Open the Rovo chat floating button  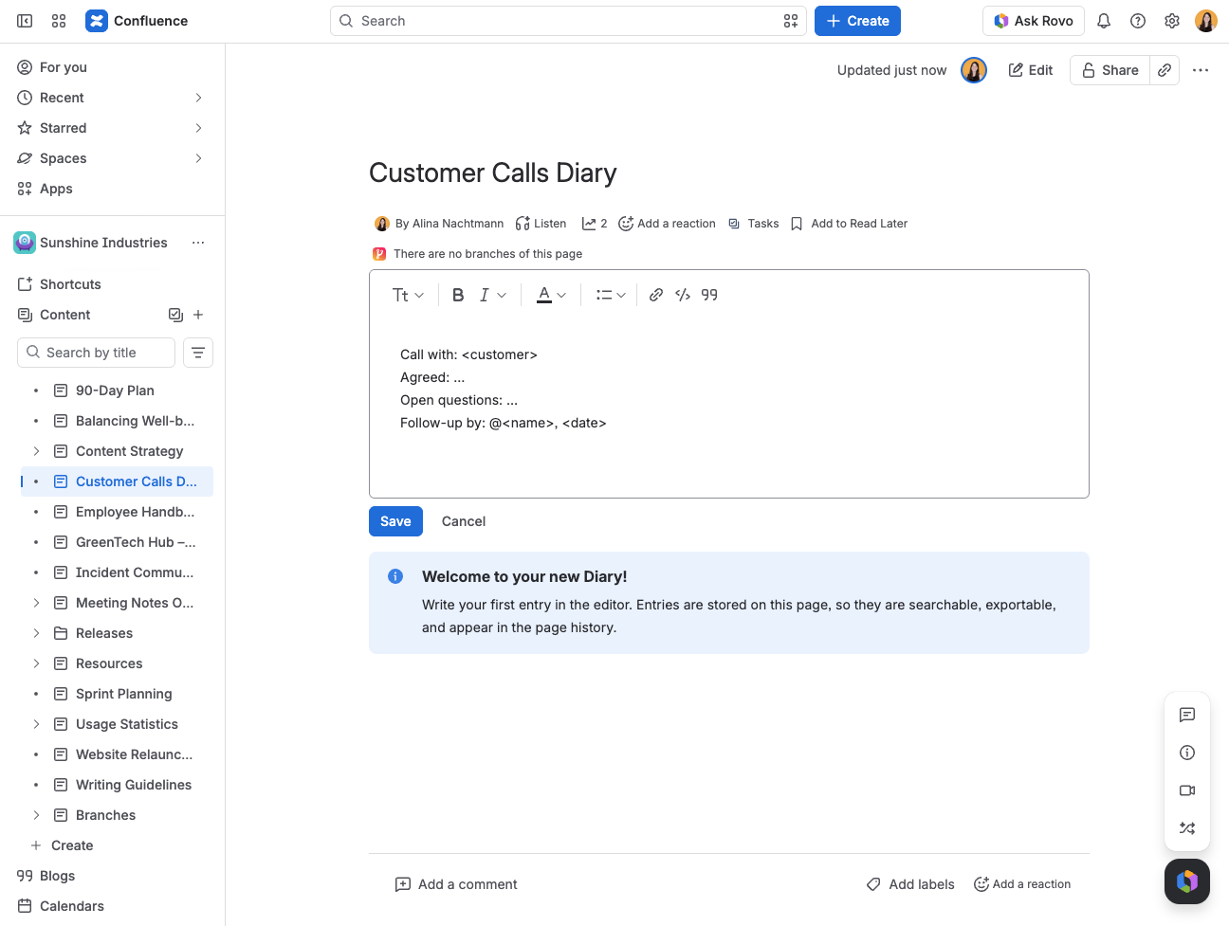point(1187,881)
